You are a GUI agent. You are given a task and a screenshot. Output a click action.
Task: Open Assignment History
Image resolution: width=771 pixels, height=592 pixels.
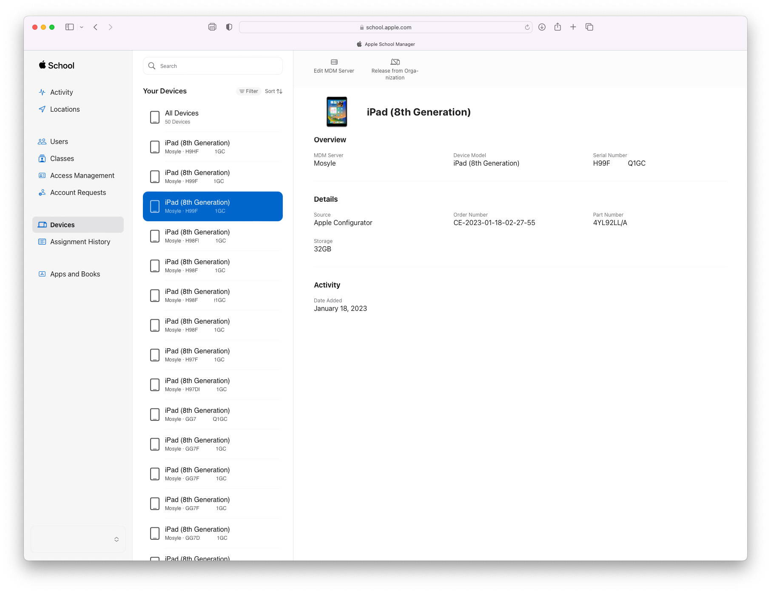click(x=80, y=242)
